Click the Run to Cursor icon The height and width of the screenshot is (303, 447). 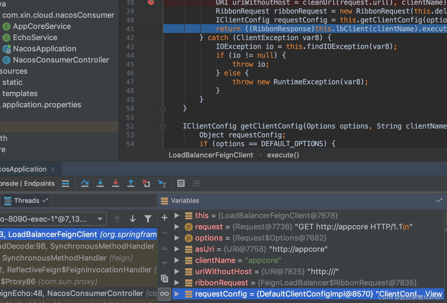(x=162, y=184)
